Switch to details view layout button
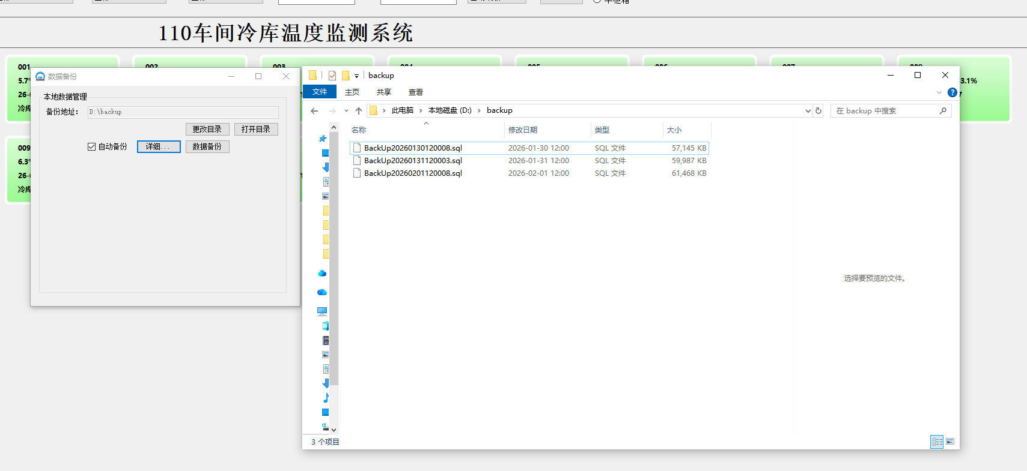This screenshot has height=471, width=1027. coord(937,442)
